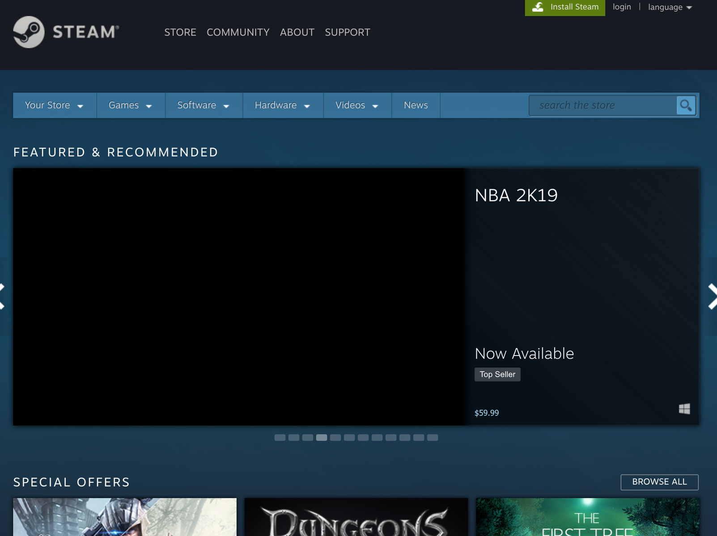The height and width of the screenshot is (536, 717).
Task: Select the second carousel page dot
Action: point(294,438)
